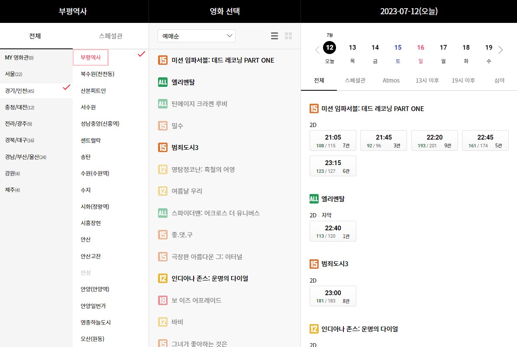
Task: Filter showtimes by 심야
Action: 499,80
